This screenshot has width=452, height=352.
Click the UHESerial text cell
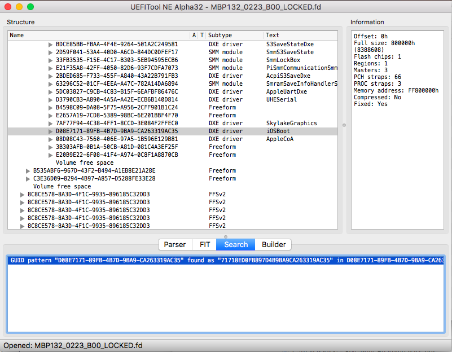(x=282, y=100)
